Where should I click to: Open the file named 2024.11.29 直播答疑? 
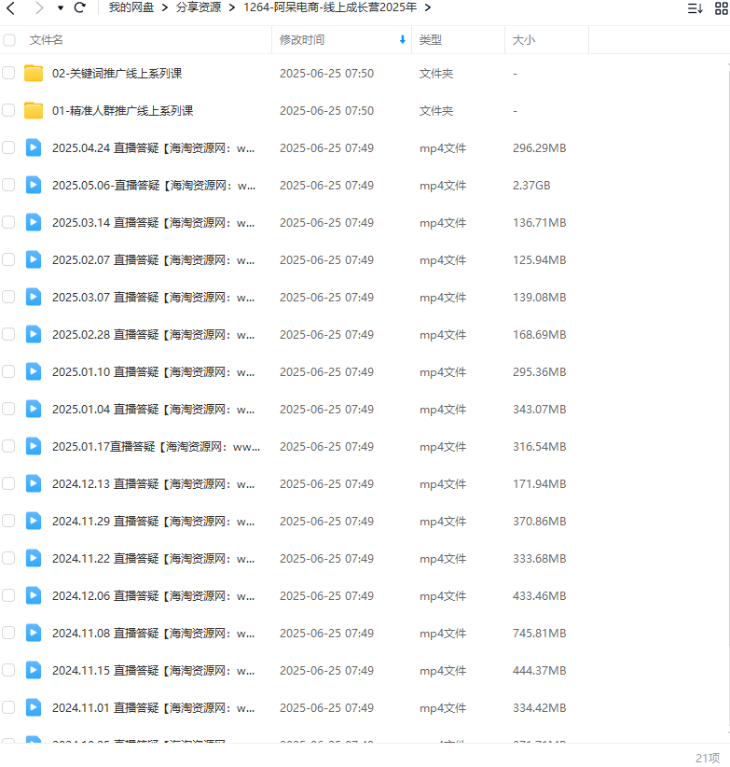click(154, 522)
